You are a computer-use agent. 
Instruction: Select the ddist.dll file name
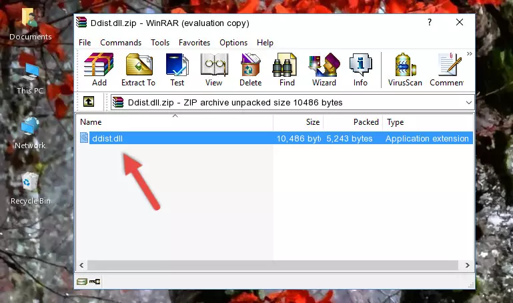pyautogui.click(x=107, y=138)
